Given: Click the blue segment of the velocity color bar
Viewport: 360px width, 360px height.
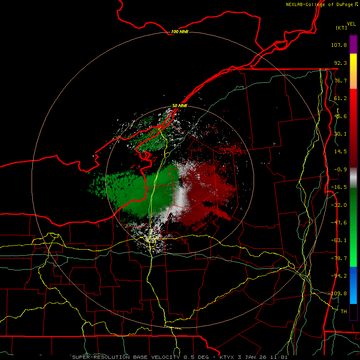Looking at the screenshot, I should (x=353, y=285).
